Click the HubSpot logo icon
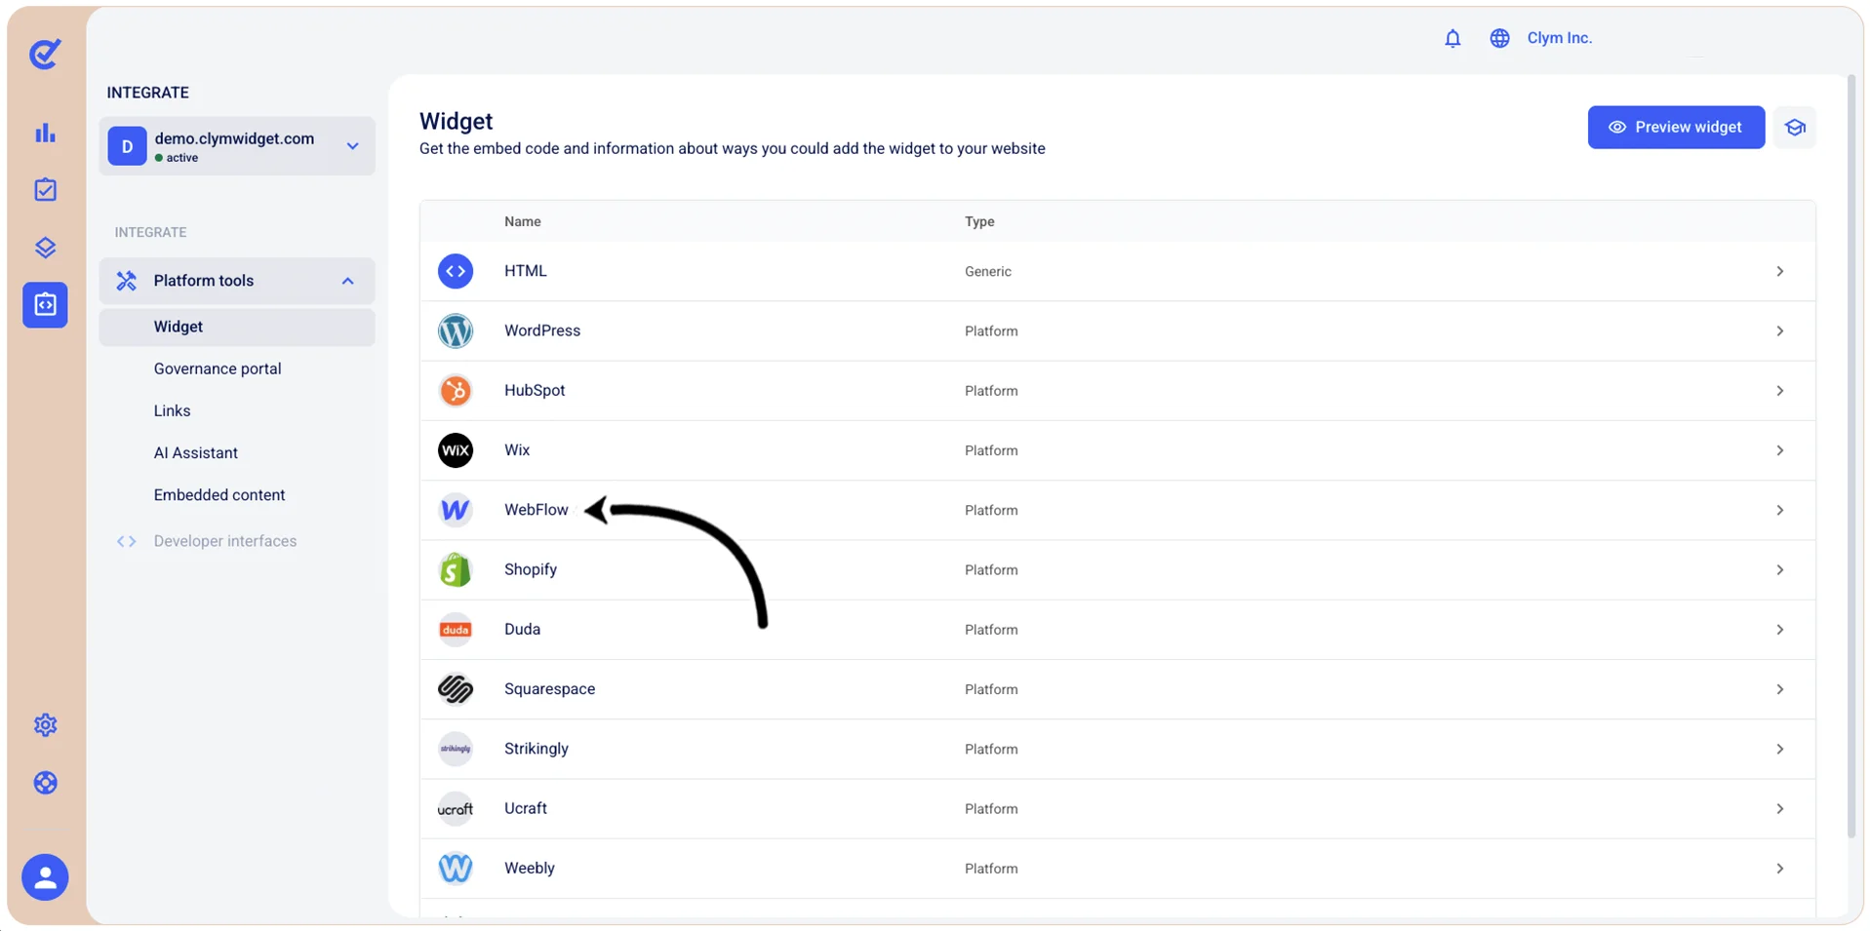 456,391
